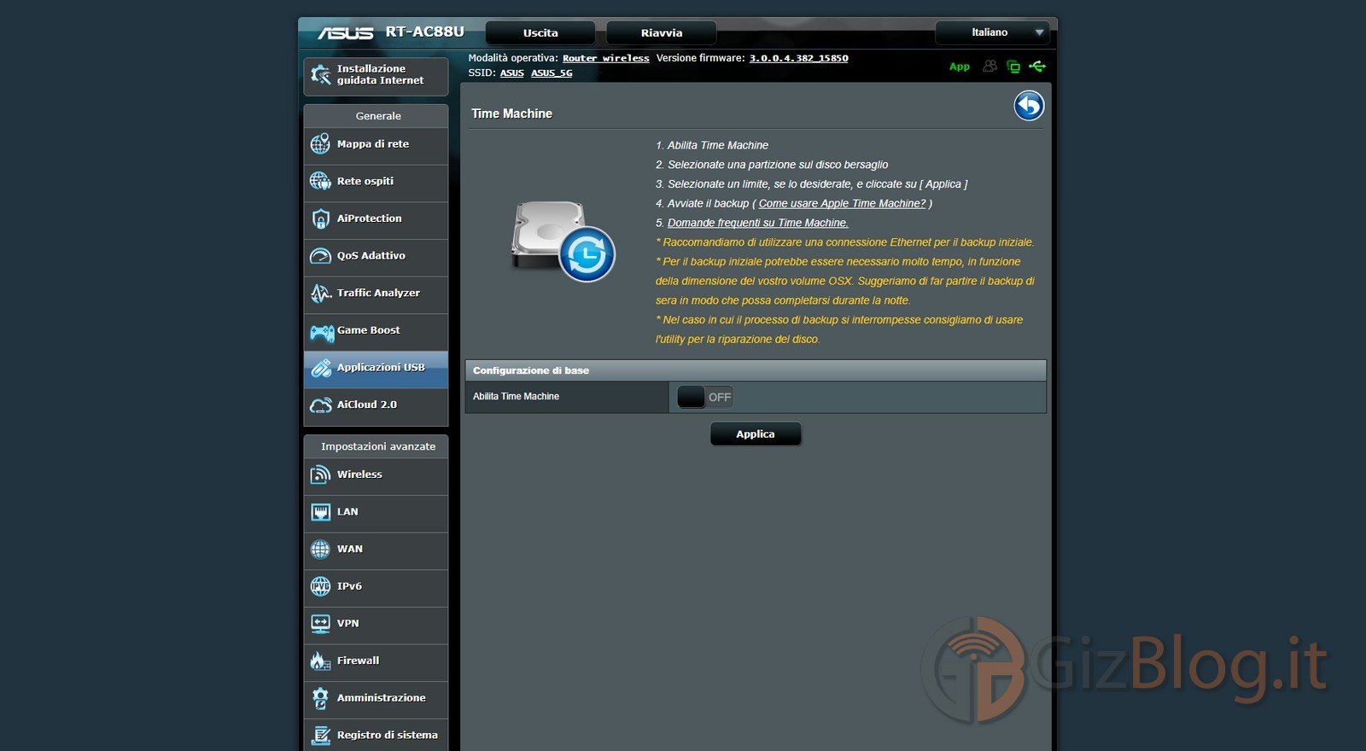
Task: Open the Italiano language dropdown
Action: [x=992, y=32]
